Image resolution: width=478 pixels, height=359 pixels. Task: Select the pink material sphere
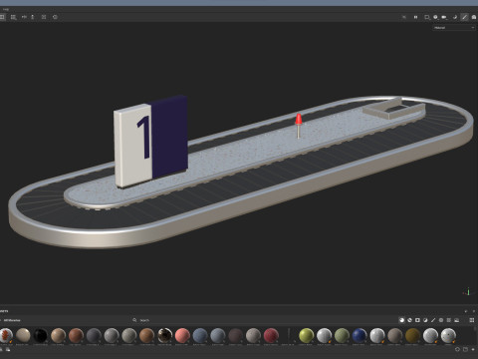(x=182, y=335)
